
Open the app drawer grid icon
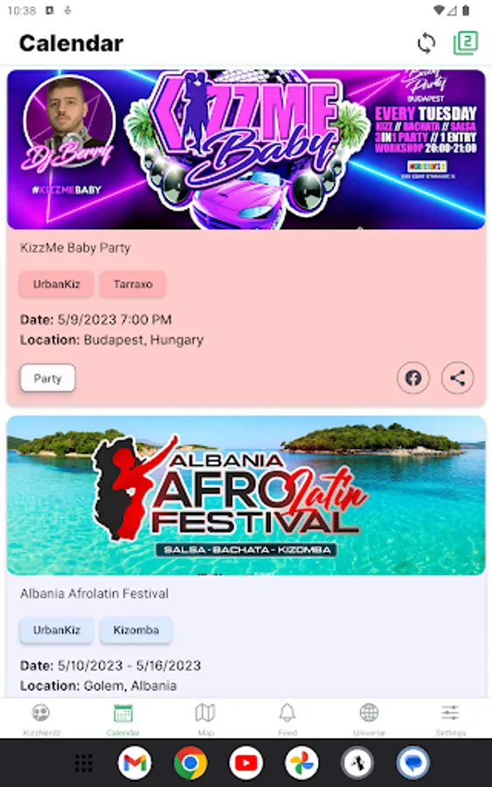pyautogui.click(x=84, y=763)
